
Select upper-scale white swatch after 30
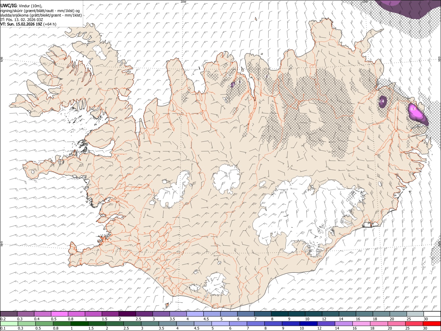(x=432, y=314)
